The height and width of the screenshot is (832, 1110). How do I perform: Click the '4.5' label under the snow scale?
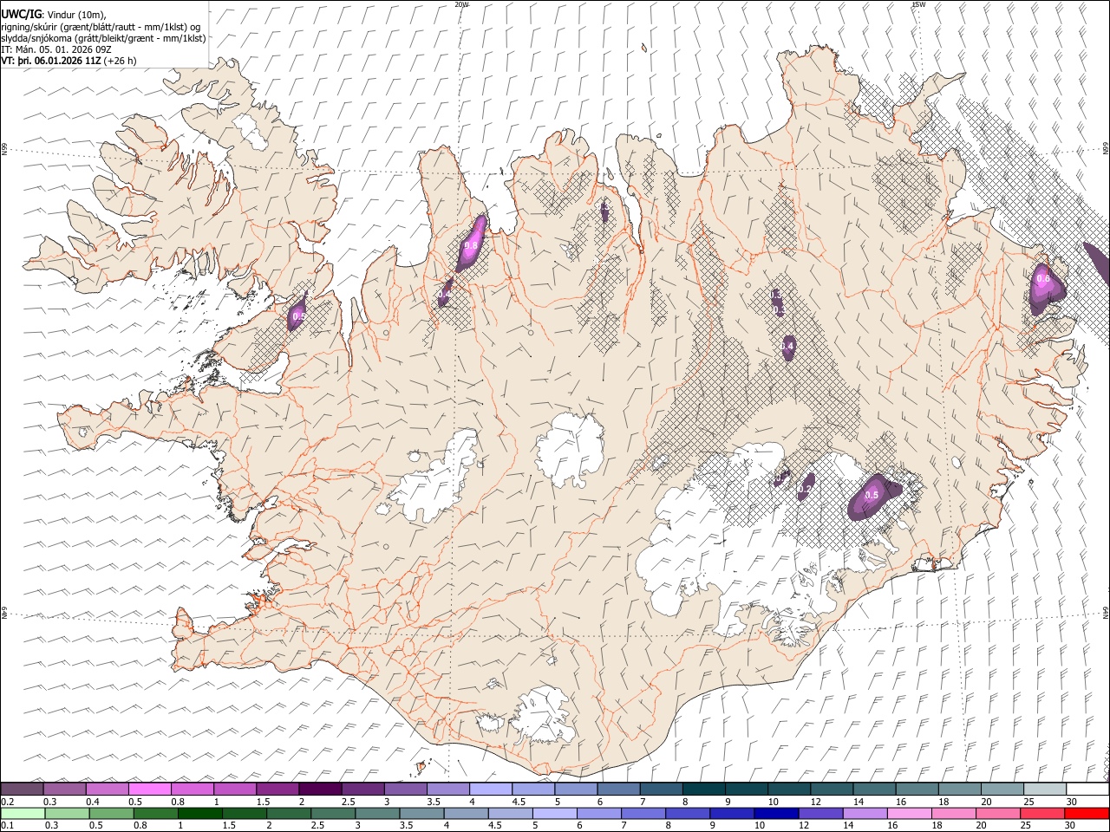pos(519,802)
